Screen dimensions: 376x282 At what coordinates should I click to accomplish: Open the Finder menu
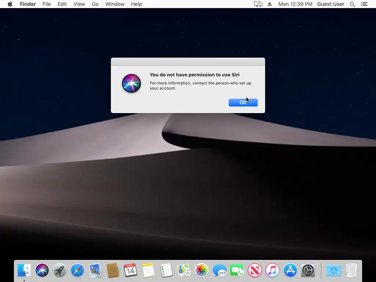pyautogui.click(x=28, y=4)
